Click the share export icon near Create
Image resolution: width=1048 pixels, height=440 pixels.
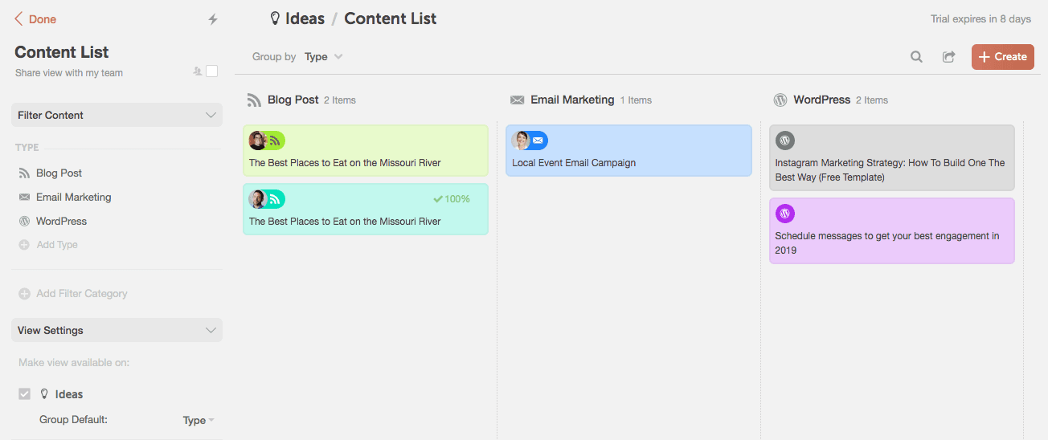tap(949, 57)
